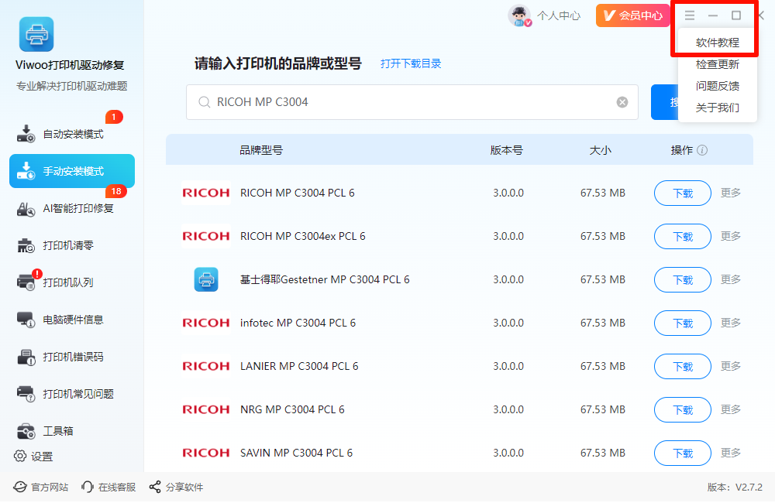Download the Gestetner MP C3004 PCL 6 driver

683,280
